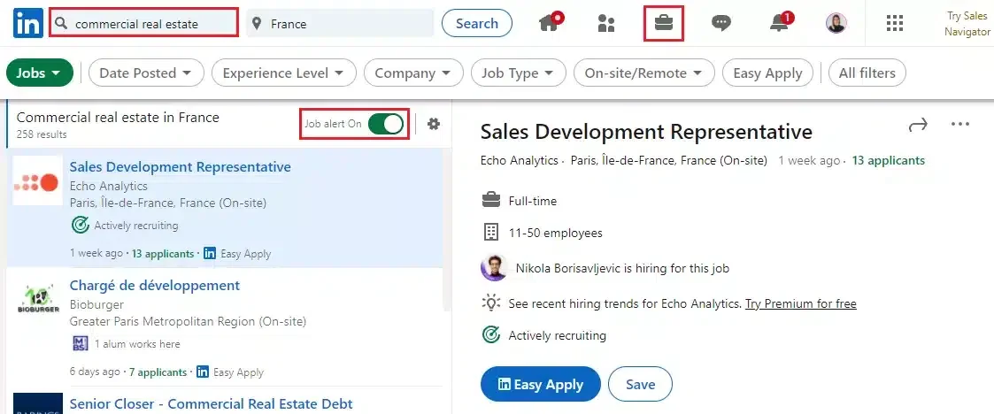Expand the Experience Level filter
Screen dimensions: 994x414
[283, 73]
